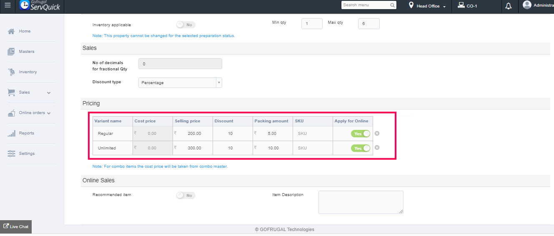Viewport: 554px width, 236px height.
Task: Click the CO-1 counter computer icon
Action: [461, 5]
